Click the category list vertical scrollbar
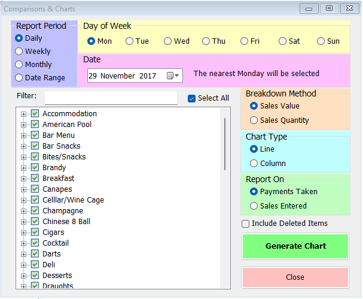The width and height of the screenshot is (363, 299). (225, 144)
